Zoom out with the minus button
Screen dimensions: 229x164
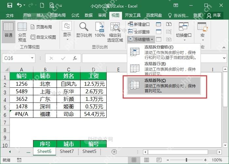point(168,160)
